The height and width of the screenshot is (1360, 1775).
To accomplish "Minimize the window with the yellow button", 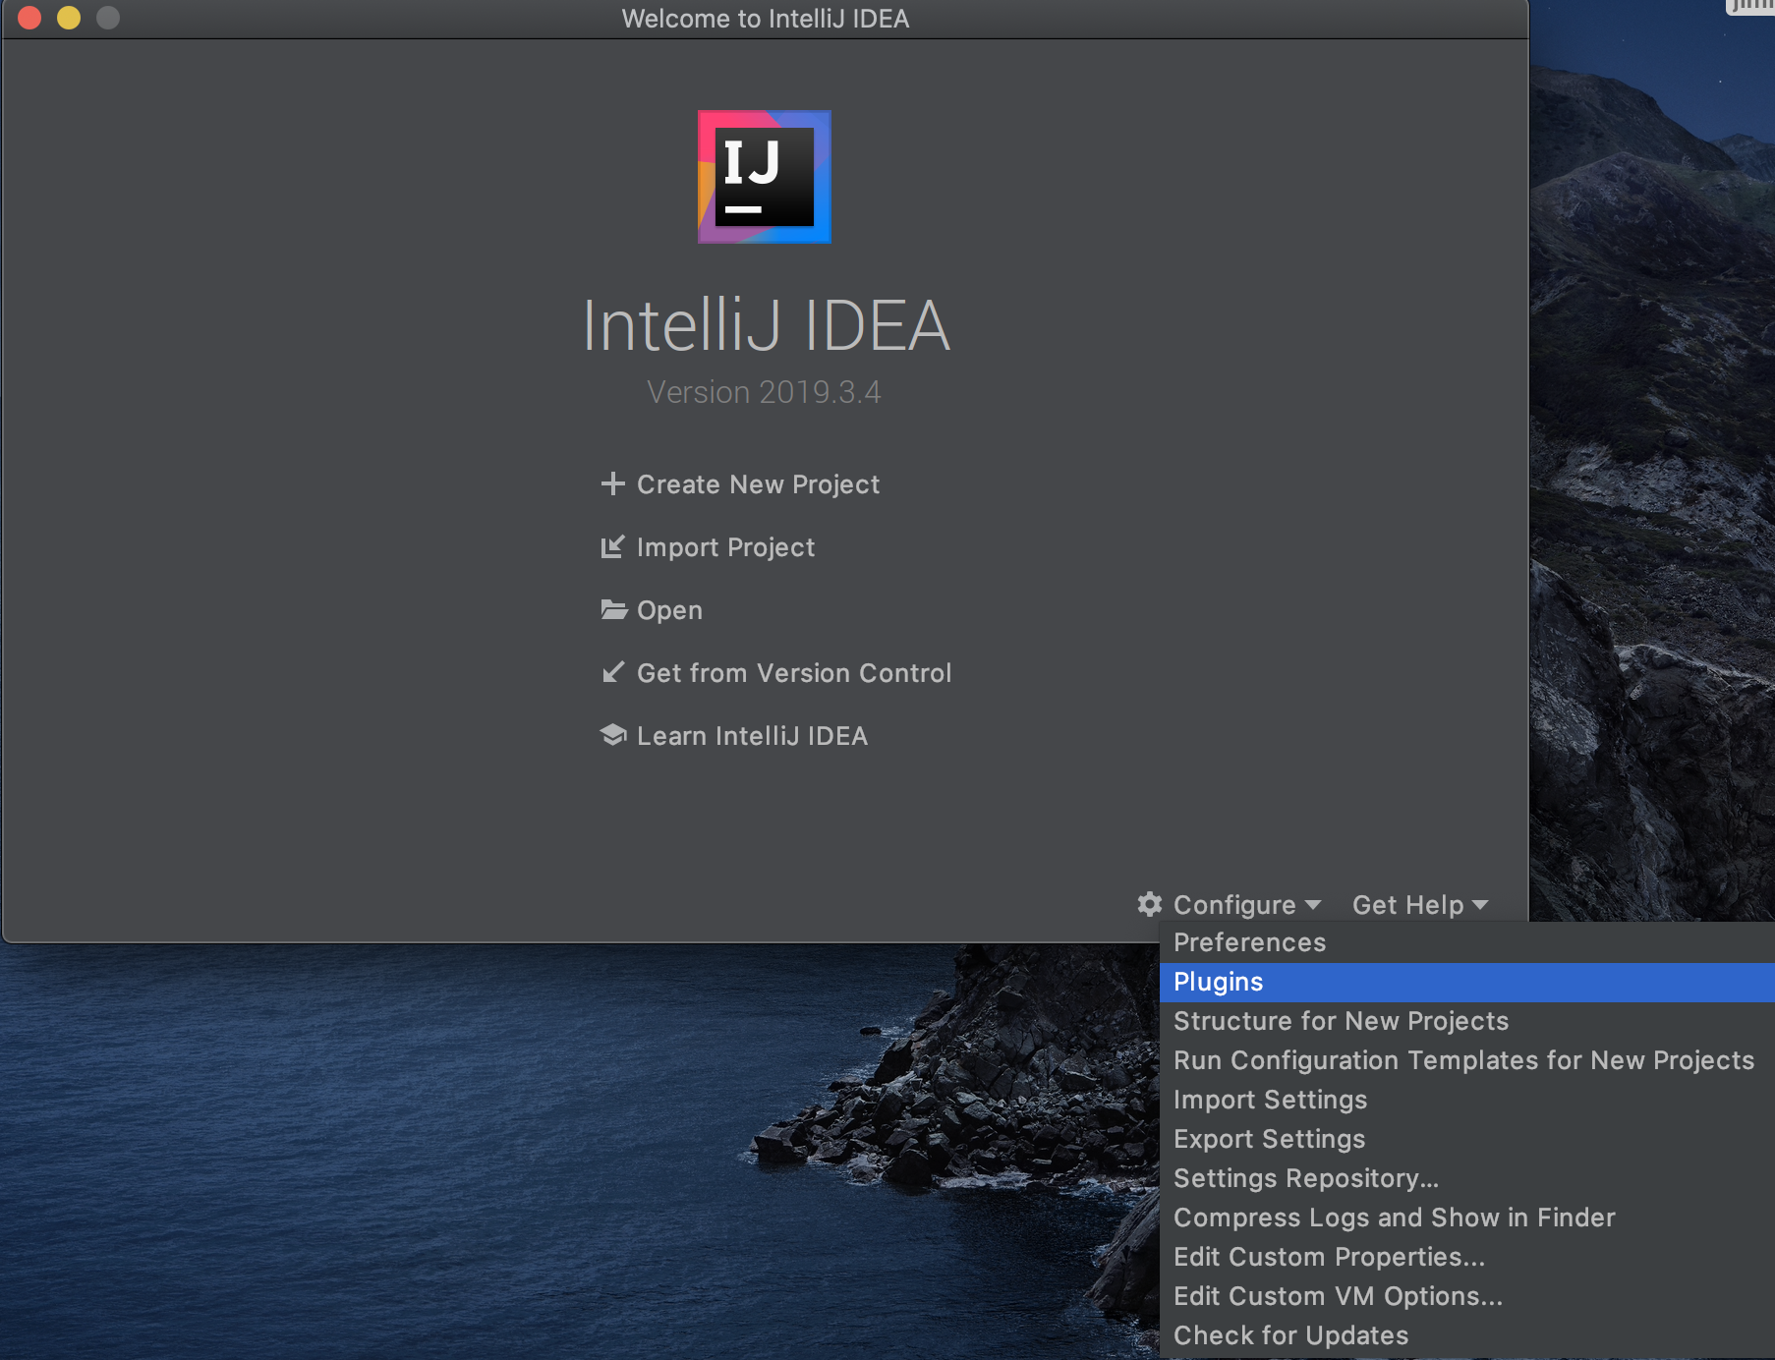I will click(x=69, y=18).
